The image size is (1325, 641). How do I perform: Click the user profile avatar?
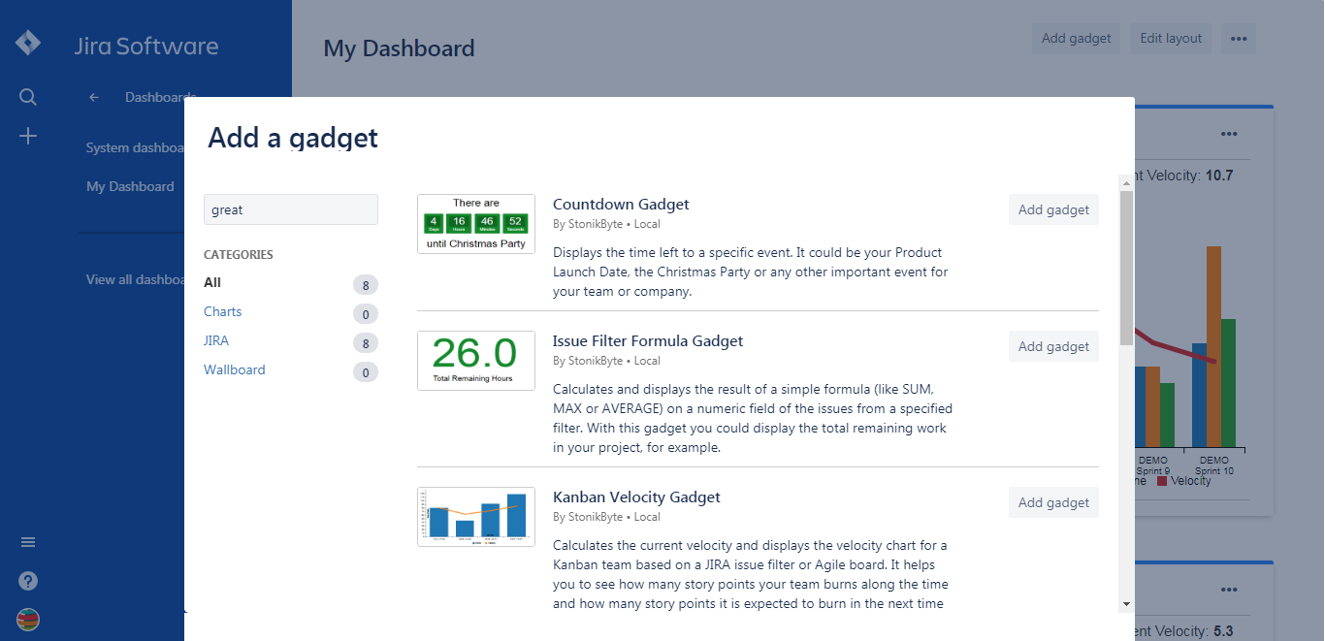click(28, 620)
